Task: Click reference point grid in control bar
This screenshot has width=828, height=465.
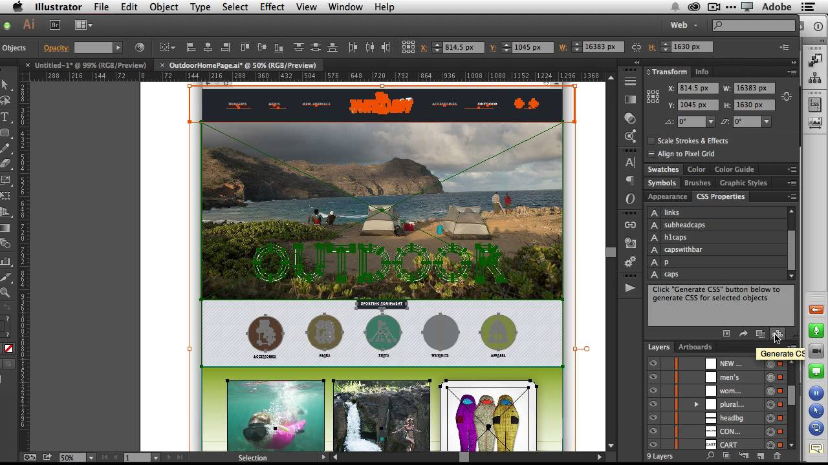Action: click(x=408, y=47)
